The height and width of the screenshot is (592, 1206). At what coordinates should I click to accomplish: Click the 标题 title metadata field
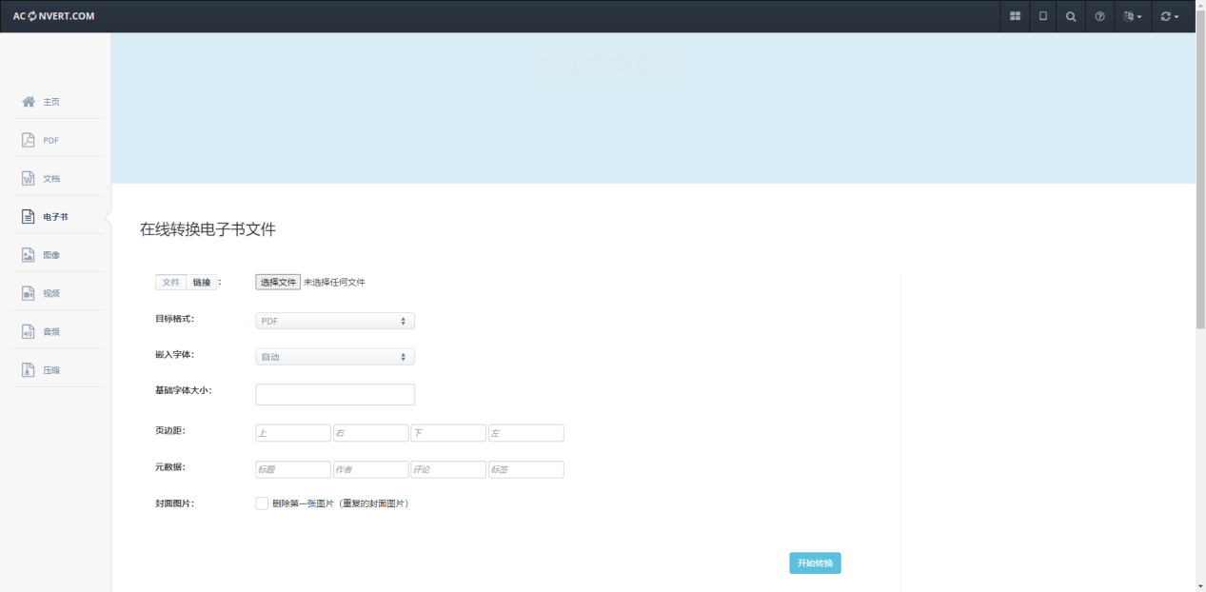293,469
